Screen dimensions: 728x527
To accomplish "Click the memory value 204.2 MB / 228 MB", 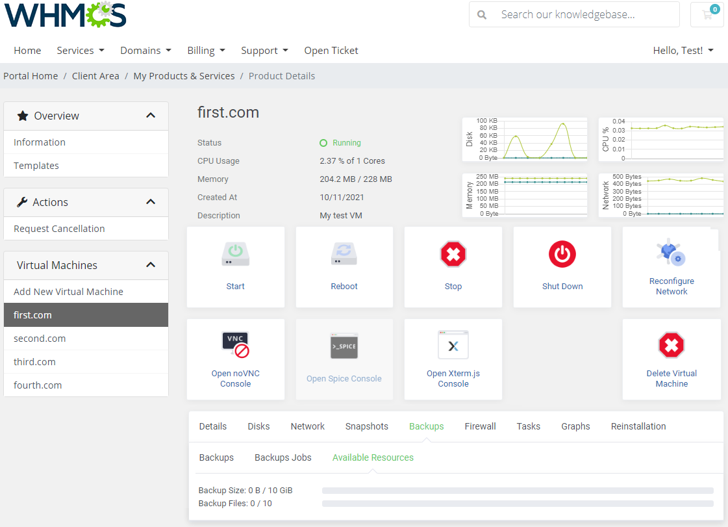I will tap(356, 179).
